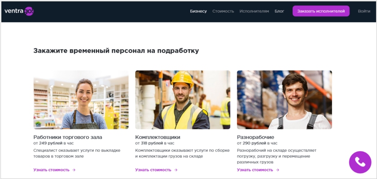Select the store worker woman photo

(81, 100)
